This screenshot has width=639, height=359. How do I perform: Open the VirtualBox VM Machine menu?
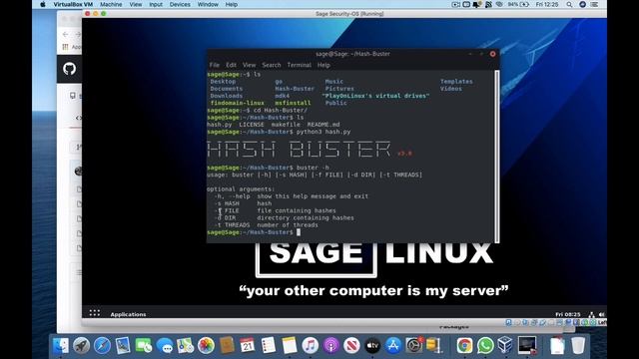pos(111,4)
